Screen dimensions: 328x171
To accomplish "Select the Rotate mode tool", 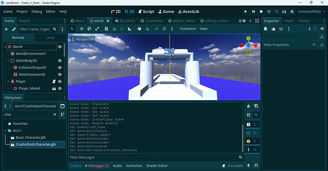I will click(x=89, y=29).
